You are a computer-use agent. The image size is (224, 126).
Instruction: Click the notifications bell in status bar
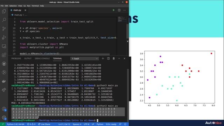125,124
